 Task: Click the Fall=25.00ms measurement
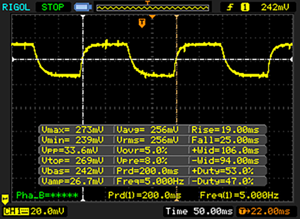click(x=225, y=140)
